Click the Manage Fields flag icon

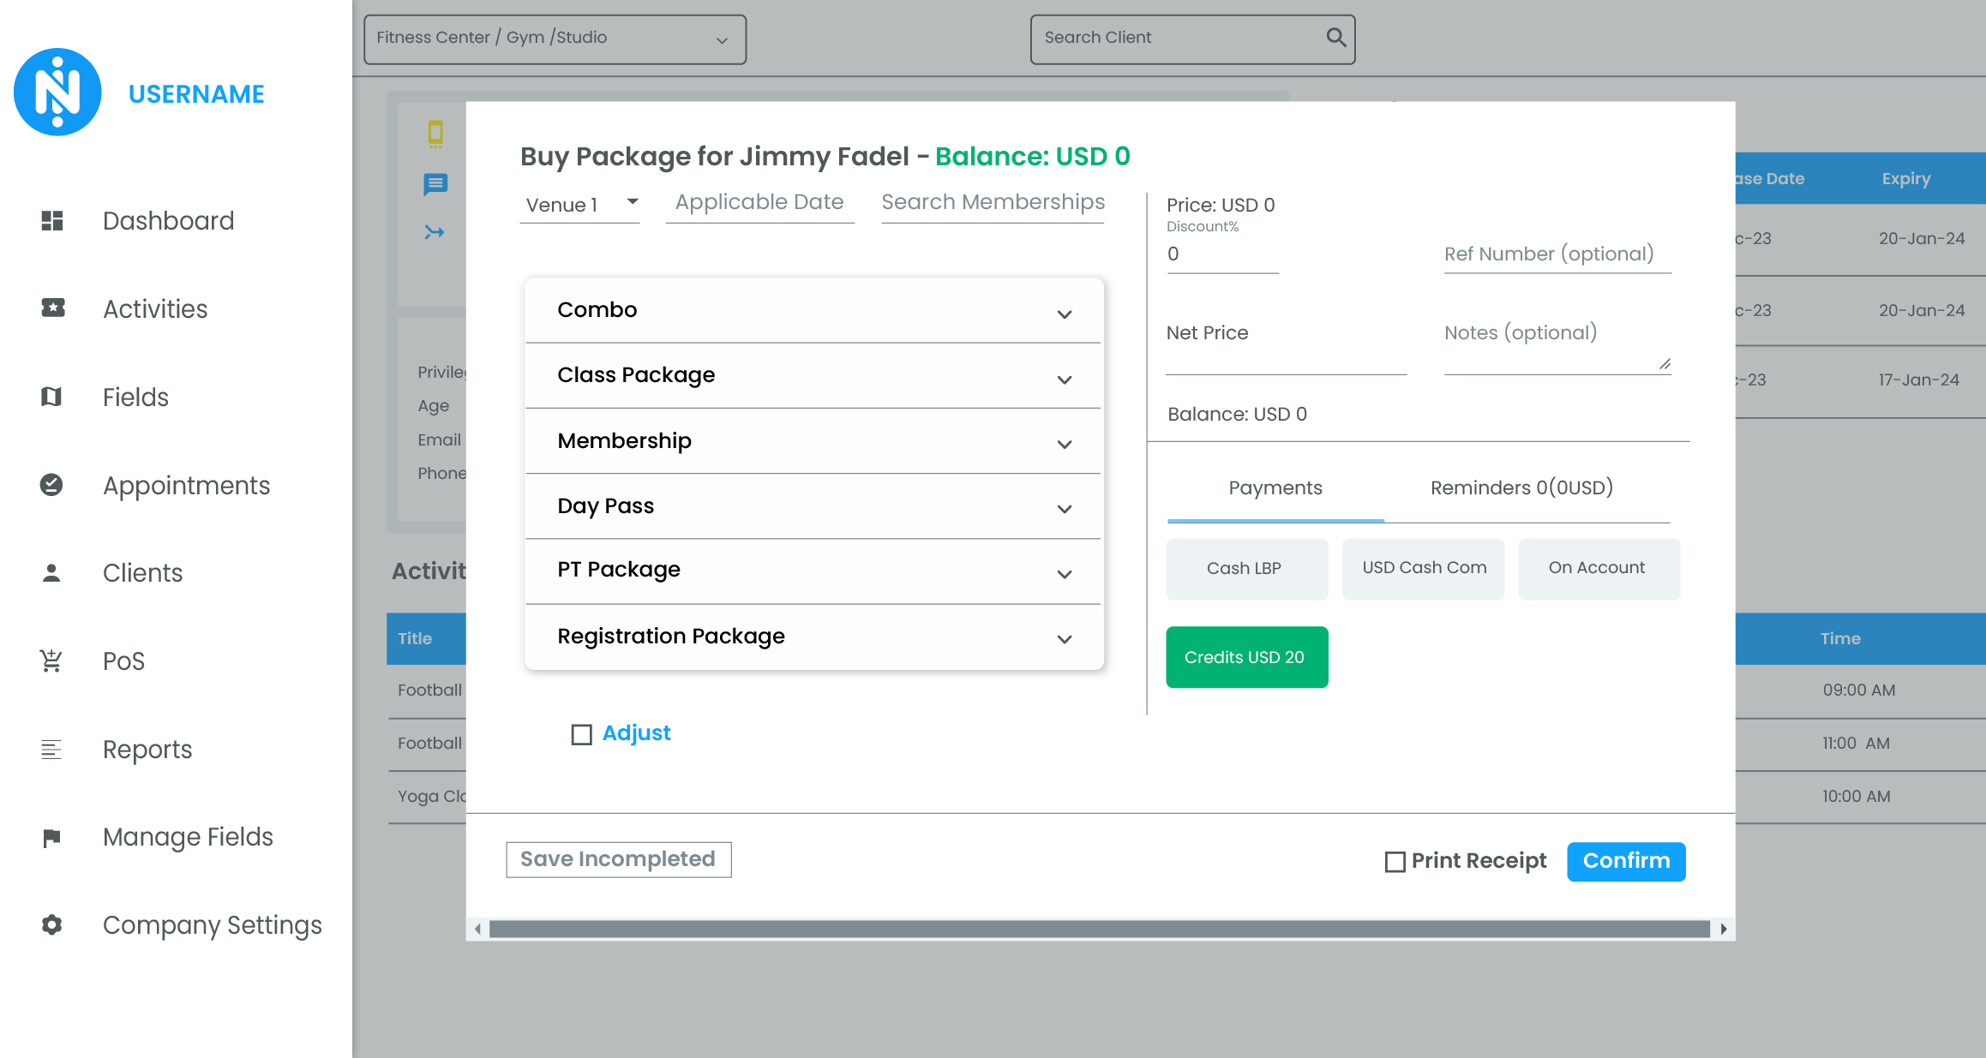click(51, 837)
